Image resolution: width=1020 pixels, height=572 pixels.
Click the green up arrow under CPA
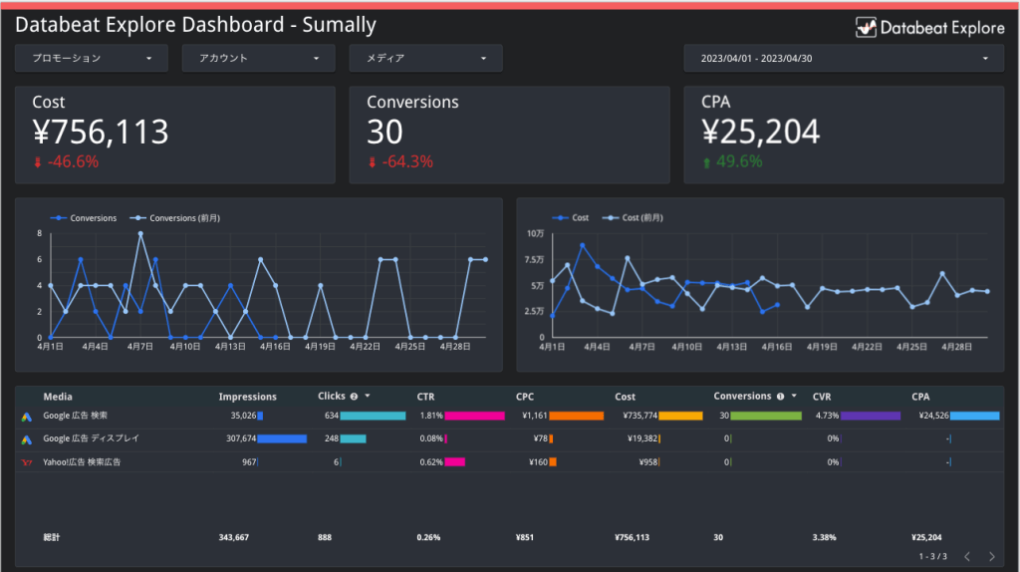(706, 162)
